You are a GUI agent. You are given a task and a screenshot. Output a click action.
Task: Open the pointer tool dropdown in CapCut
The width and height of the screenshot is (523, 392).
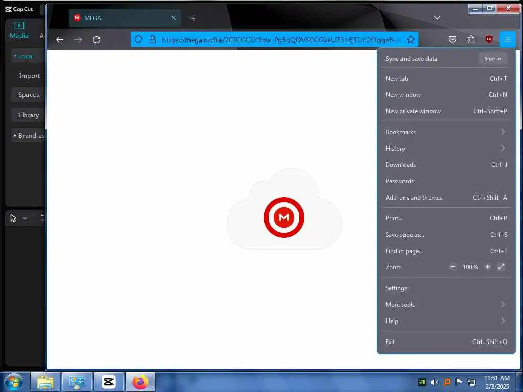(25, 218)
